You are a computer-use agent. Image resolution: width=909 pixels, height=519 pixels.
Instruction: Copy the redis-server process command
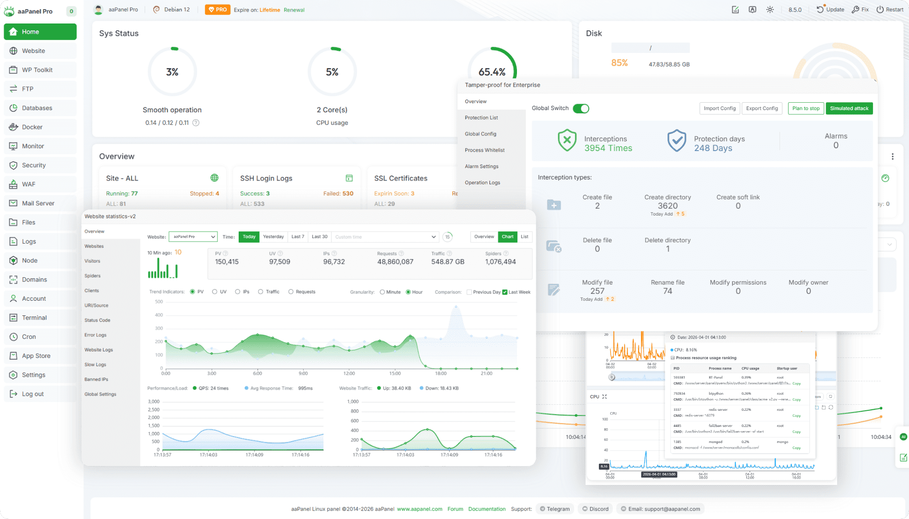[796, 416]
